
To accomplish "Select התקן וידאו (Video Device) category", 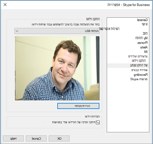I will [x=139, y=61].
